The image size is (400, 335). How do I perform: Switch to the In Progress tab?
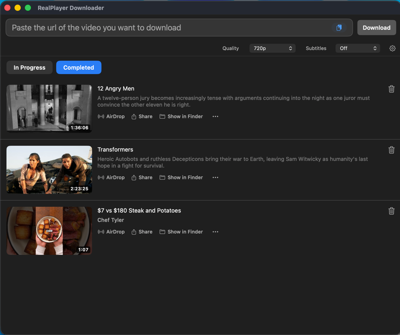tap(29, 67)
